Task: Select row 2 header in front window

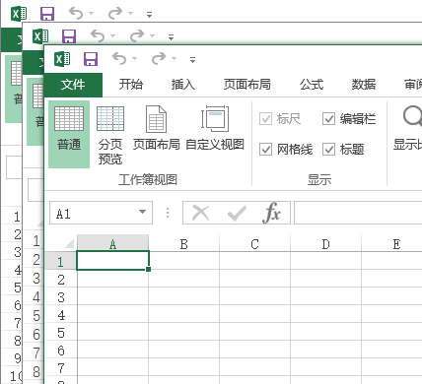Action: (60, 280)
